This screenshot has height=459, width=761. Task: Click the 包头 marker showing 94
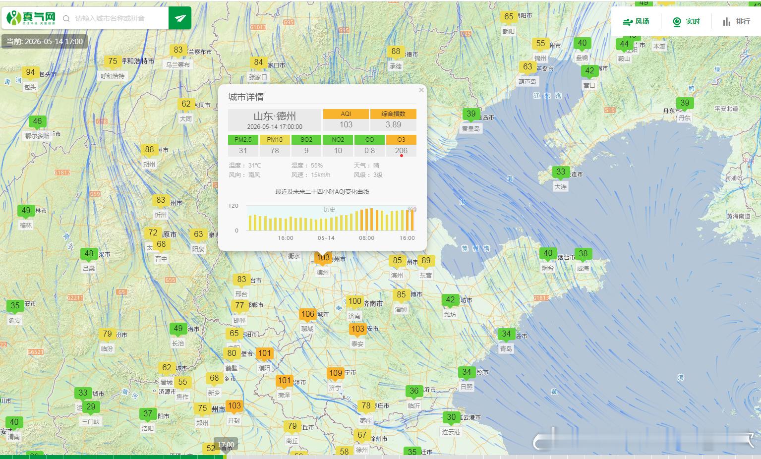tap(30, 72)
